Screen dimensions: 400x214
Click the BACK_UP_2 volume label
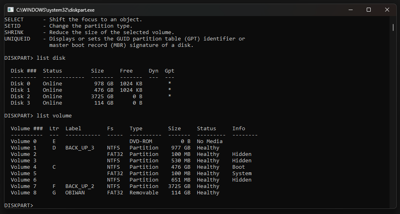(x=80, y=186)
